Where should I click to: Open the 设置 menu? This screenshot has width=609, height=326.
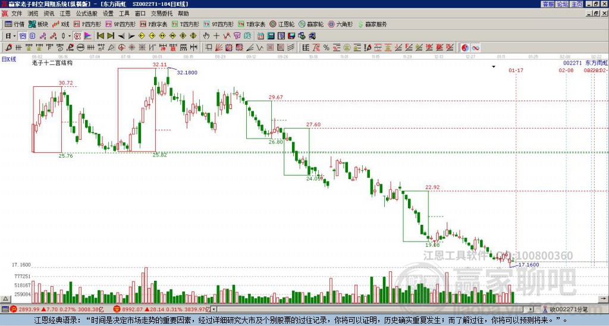(x=108, y=14)
